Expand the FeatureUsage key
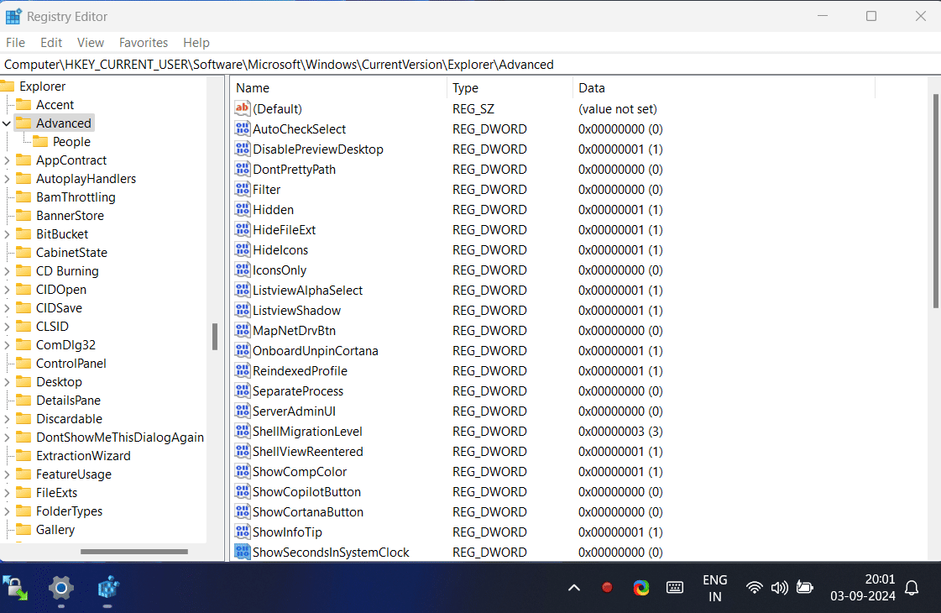Image resolution: width=941 pixels, height=613 pixels. 7,474
